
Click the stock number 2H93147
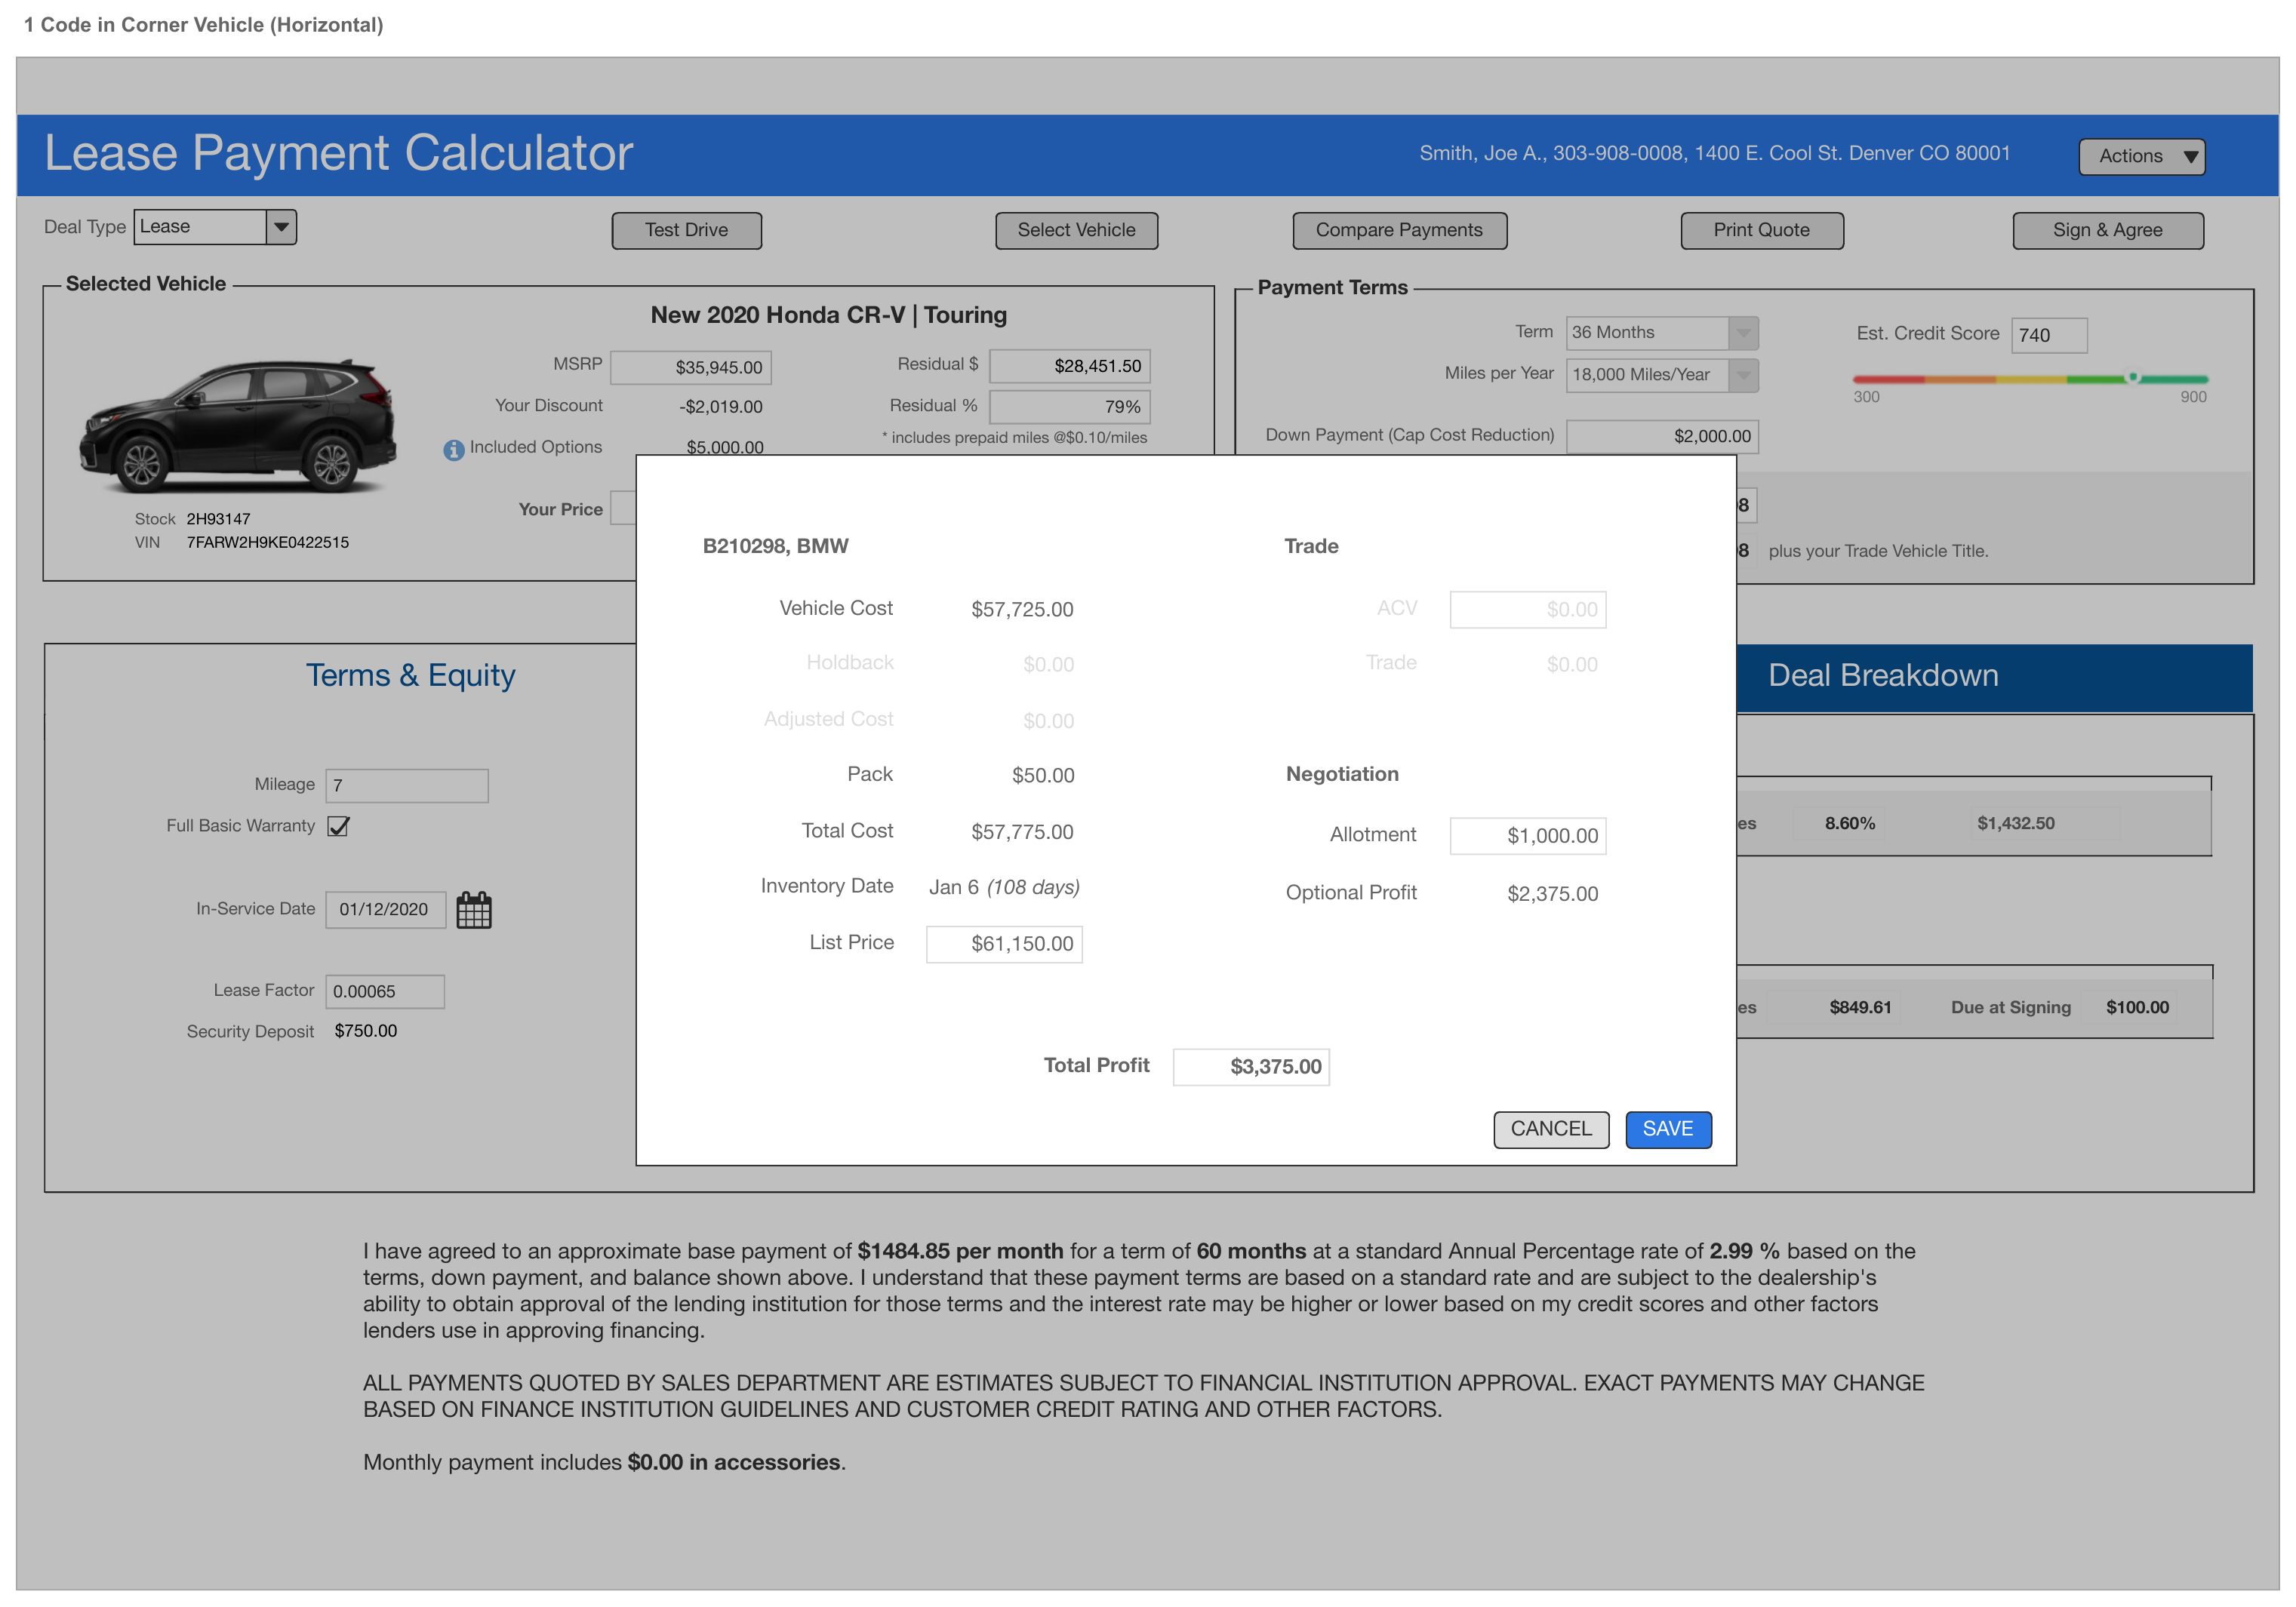tap(218, 518)
